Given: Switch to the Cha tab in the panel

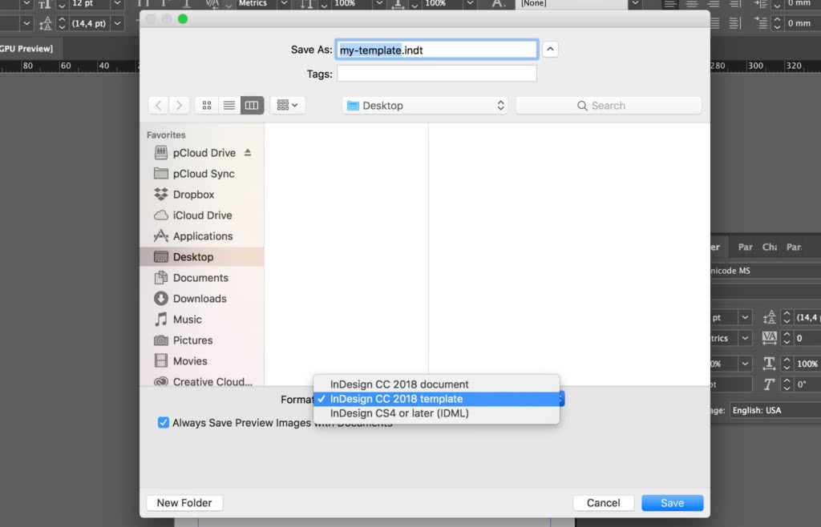Looking at the screenshot, I should coord(769,247).
